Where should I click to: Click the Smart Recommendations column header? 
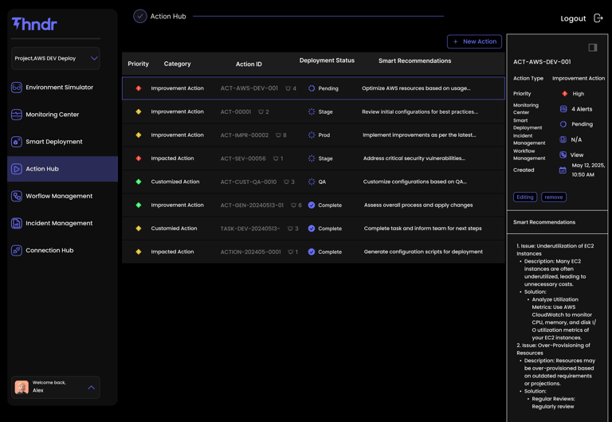click(414, 61)
